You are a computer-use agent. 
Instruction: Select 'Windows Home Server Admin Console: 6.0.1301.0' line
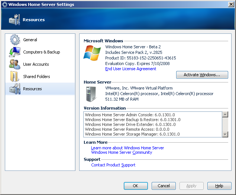point(130,115)
